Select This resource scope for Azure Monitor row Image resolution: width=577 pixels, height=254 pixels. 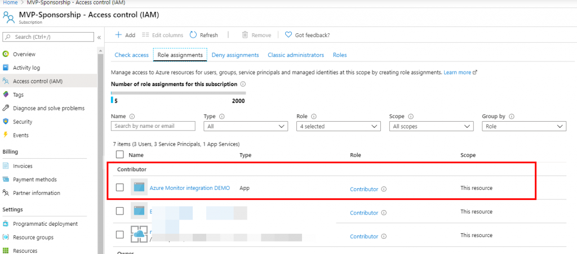click(476, 188)
